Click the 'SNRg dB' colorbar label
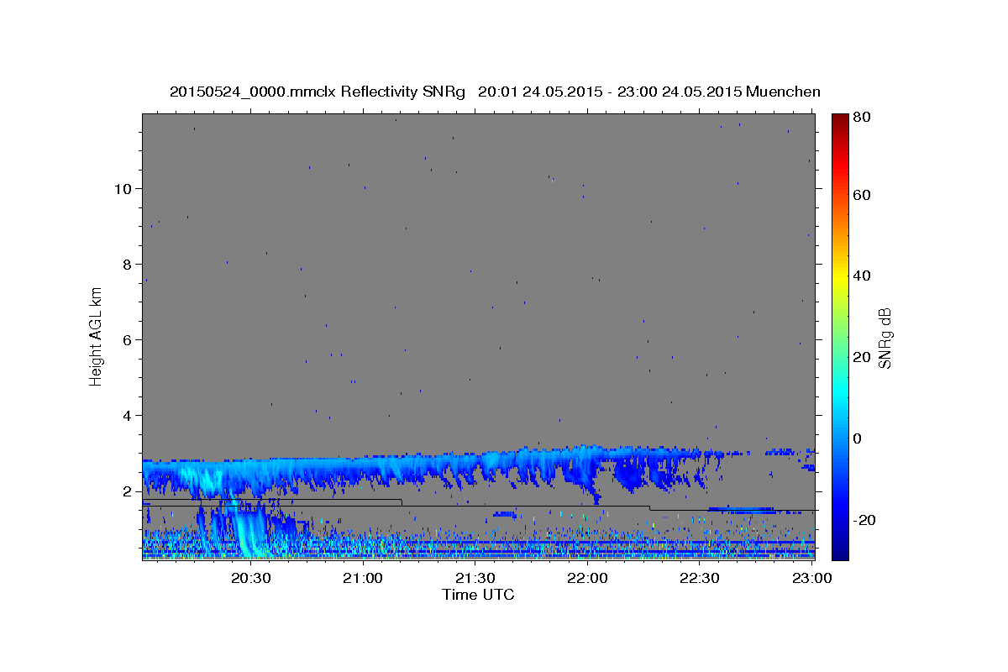Viewport: 1008px width, 672px height. (885, 338)
